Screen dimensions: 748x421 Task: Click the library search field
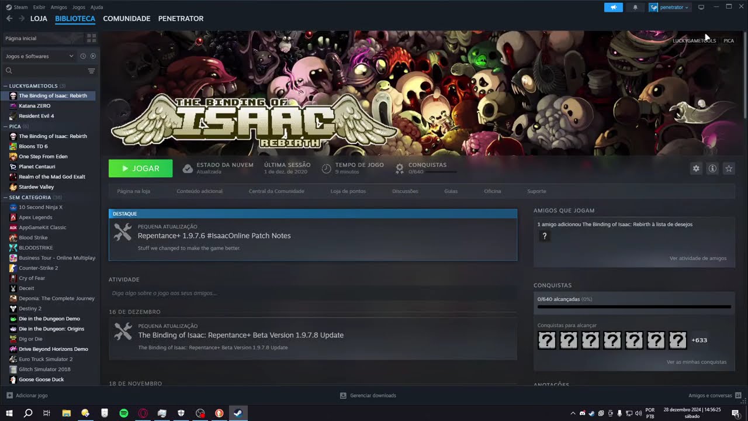[x=44, y=71]
